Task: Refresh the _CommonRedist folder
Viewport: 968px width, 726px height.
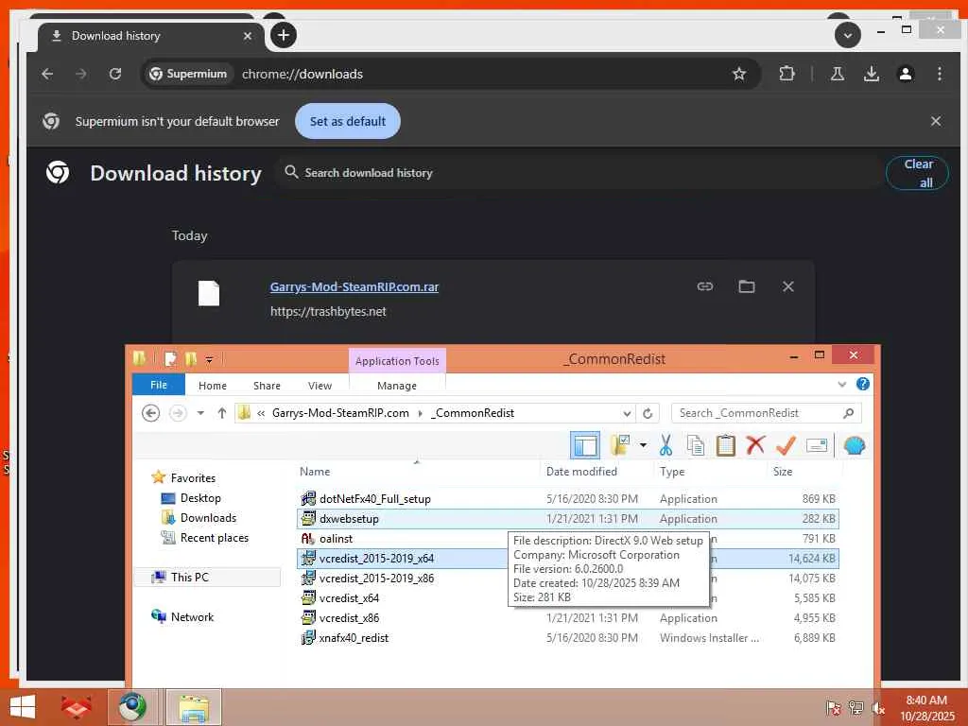Action: (x=647, y=413)
